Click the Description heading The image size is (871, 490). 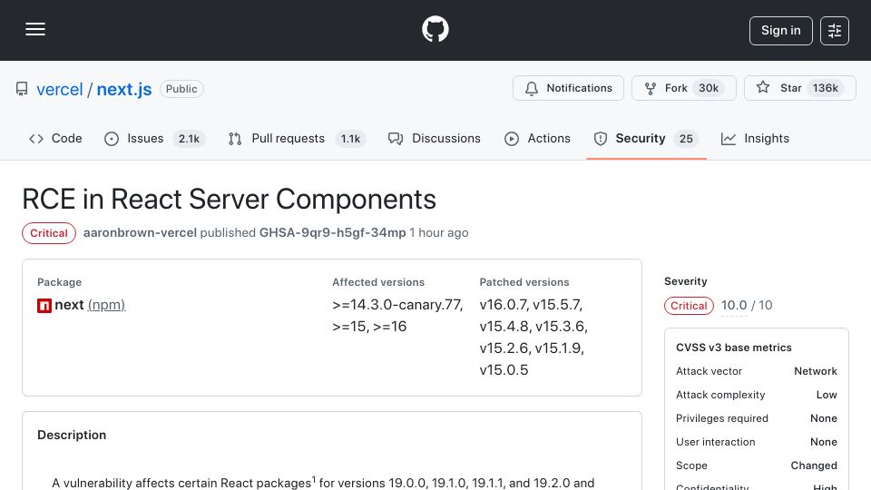point(72,435)
